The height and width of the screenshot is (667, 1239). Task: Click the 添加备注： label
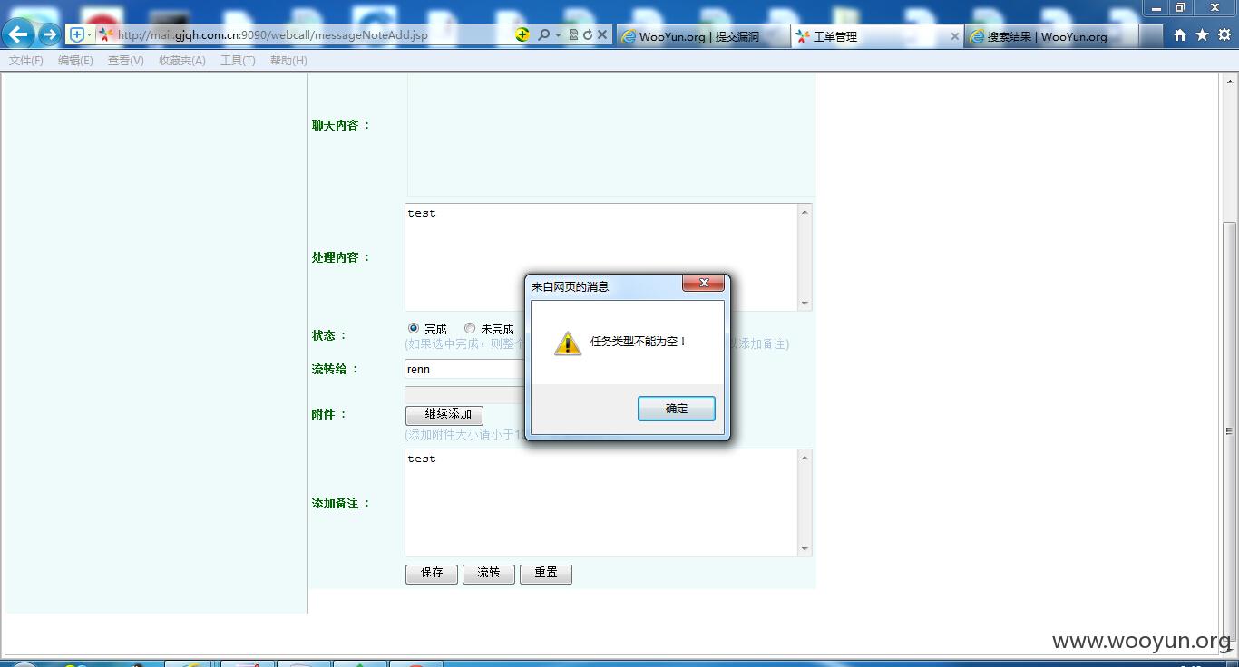click(x=341, y=503)
